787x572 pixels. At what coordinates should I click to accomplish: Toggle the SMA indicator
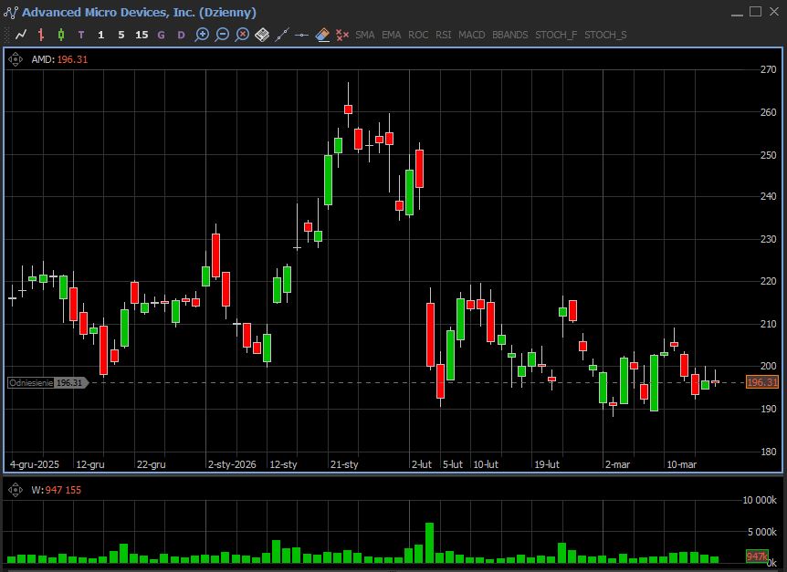tap(364, 35)
